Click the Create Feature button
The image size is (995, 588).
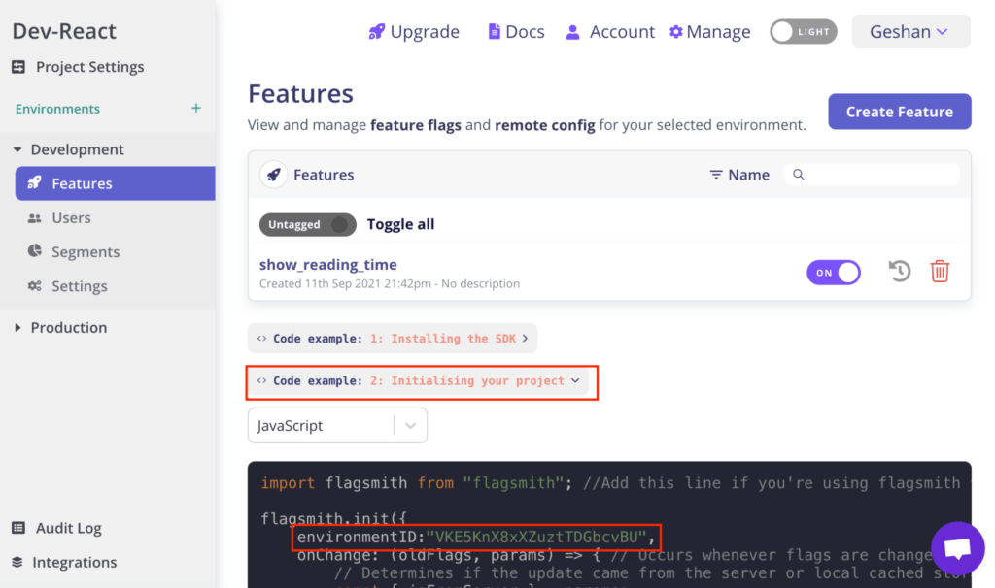(899, 111)
